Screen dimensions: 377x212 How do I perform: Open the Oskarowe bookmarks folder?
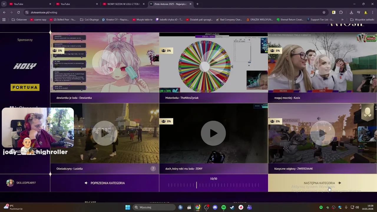pyautogui.click(x=19, y=20)
